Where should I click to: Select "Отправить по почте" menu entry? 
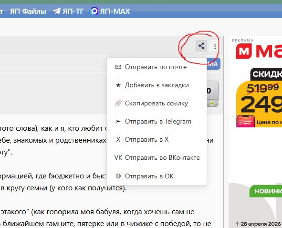[x=157, y=67]
